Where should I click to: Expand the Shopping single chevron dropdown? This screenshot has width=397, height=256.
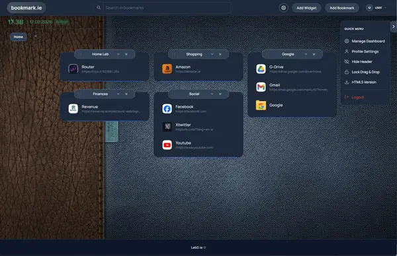(212, 54)
